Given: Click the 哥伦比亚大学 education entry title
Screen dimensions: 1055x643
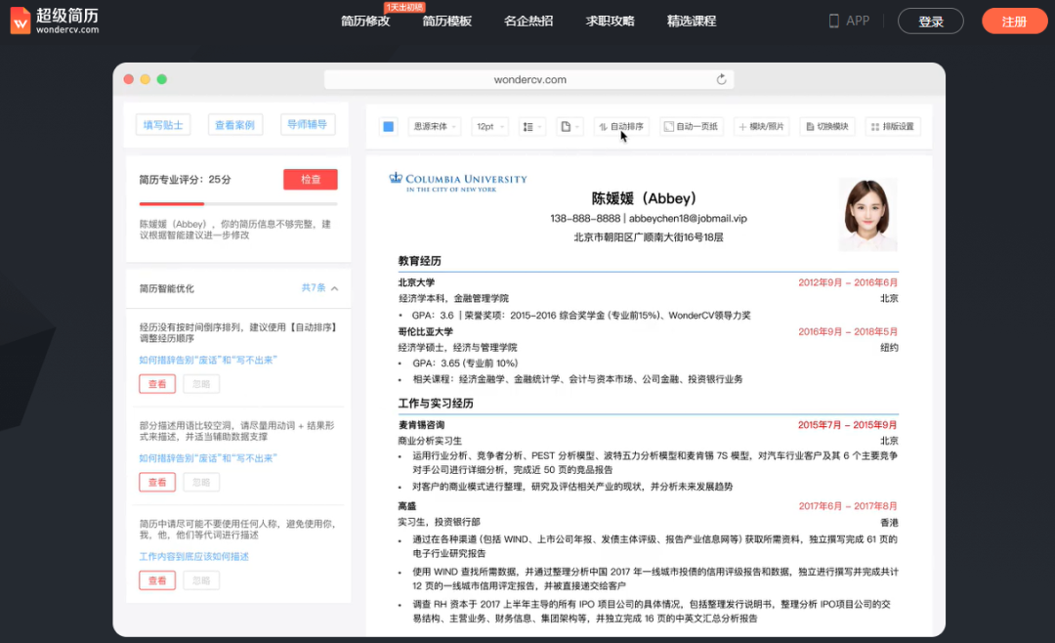Looking at the screenshot, I should [425, 332].
